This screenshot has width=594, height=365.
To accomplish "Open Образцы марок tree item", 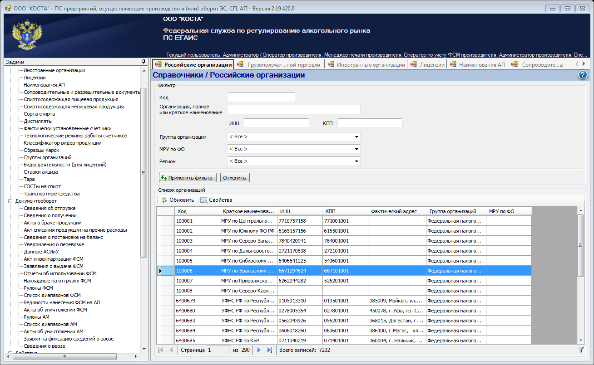I will 41,150.
